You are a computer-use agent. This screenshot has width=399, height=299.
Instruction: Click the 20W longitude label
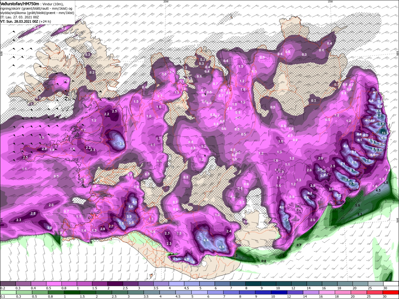pos(166,2)
